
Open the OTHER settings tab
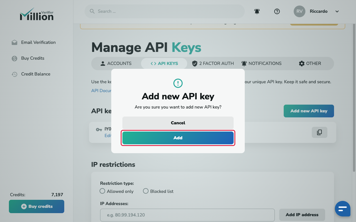click(310, 64)
